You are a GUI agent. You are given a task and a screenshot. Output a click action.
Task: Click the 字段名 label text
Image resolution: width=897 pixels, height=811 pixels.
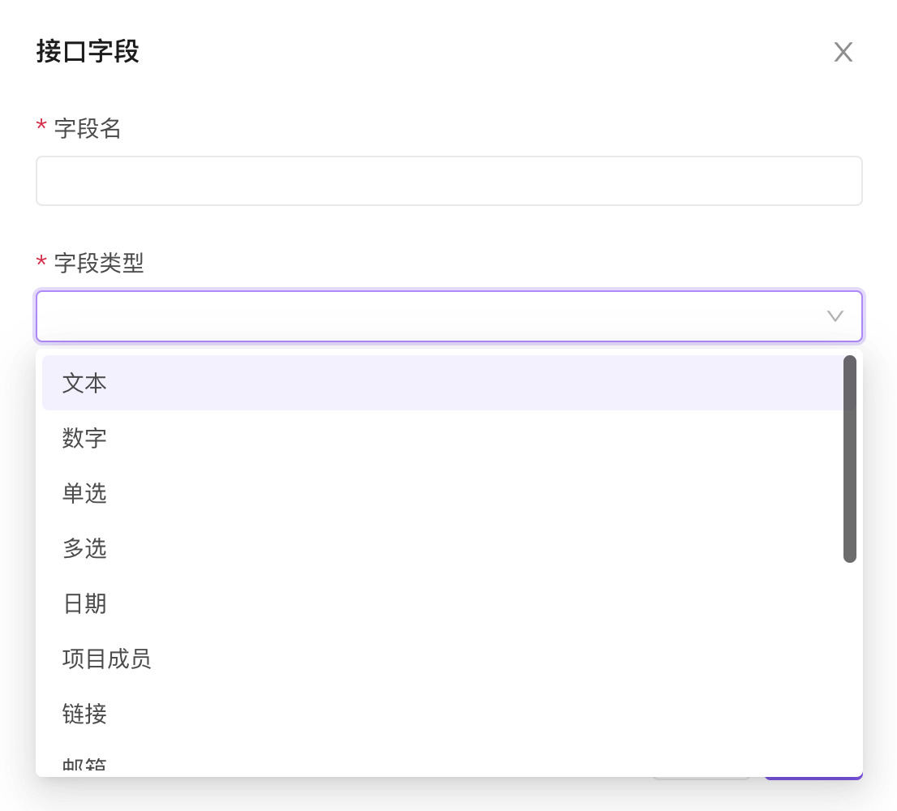click(x=88, y=128)
